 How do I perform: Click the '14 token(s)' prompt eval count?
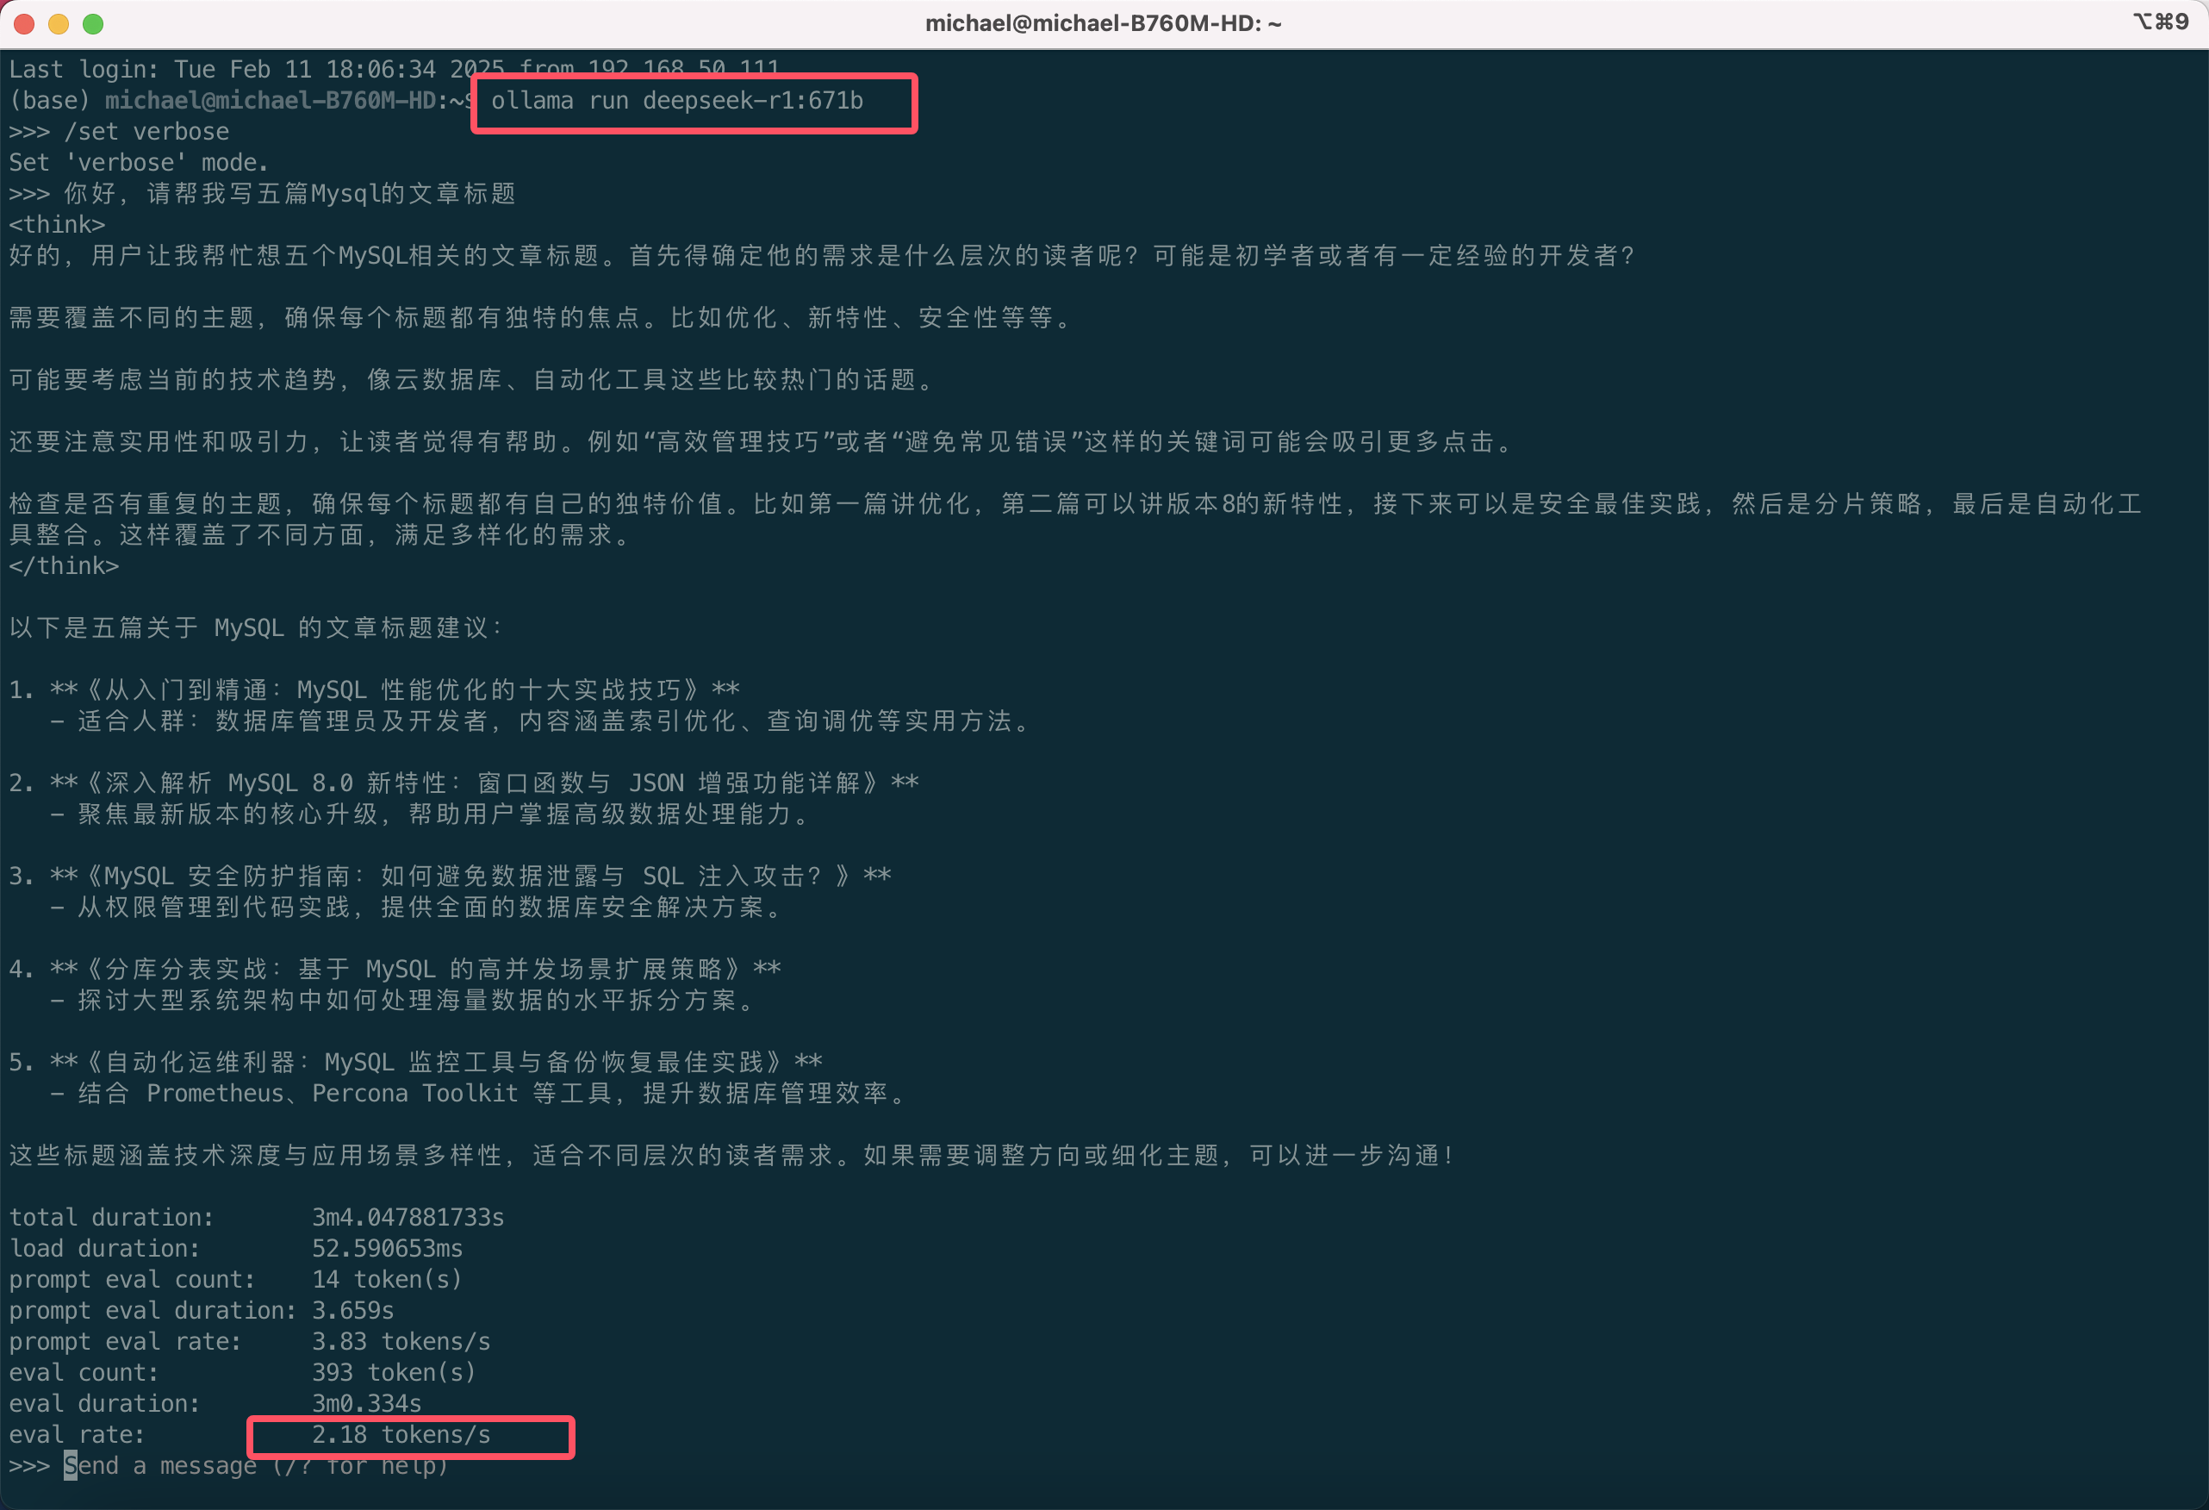[x=387, y=1279]
